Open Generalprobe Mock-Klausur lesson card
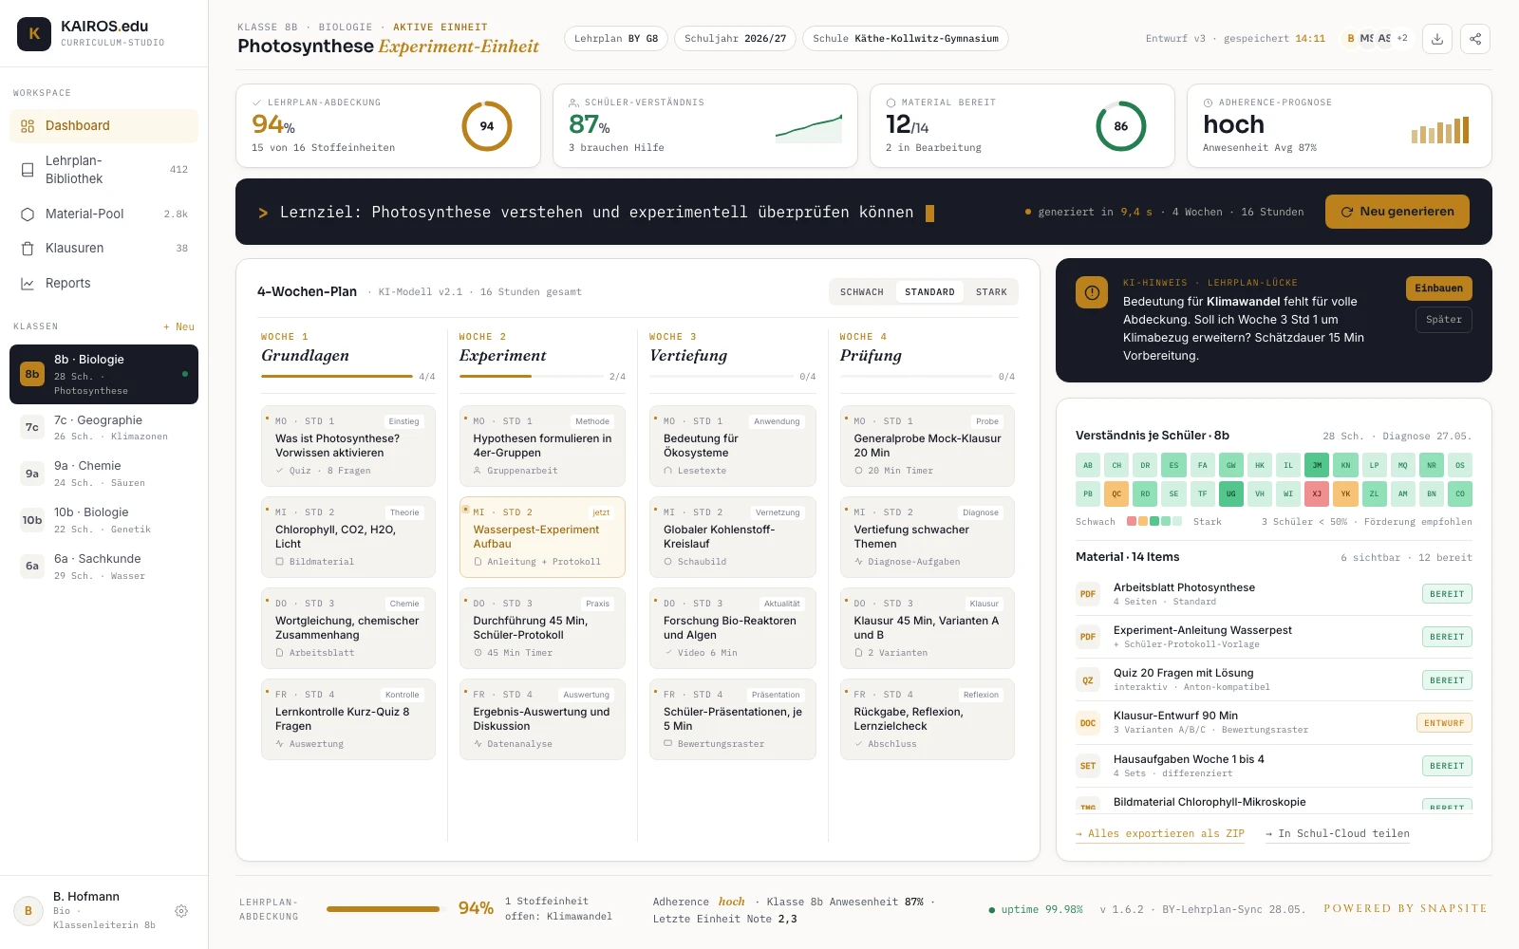1519x949 pixels. pyautogui.click(x=928, y=446)
